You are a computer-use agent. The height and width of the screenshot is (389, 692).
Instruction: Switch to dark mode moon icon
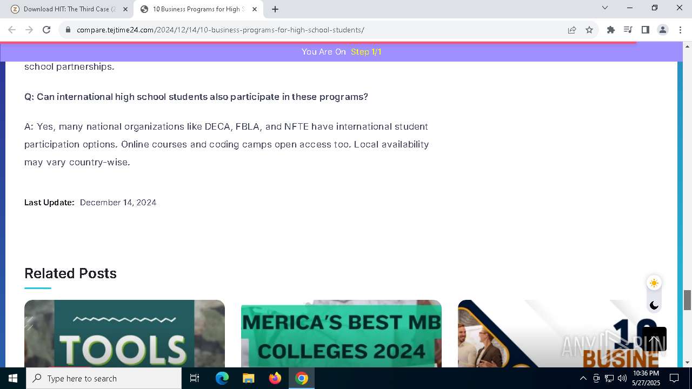pyautogui.click(x=654, y=305)
